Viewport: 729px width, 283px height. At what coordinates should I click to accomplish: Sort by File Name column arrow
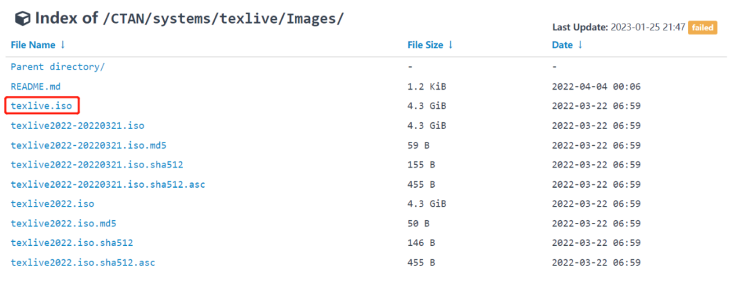click(63, 45)
